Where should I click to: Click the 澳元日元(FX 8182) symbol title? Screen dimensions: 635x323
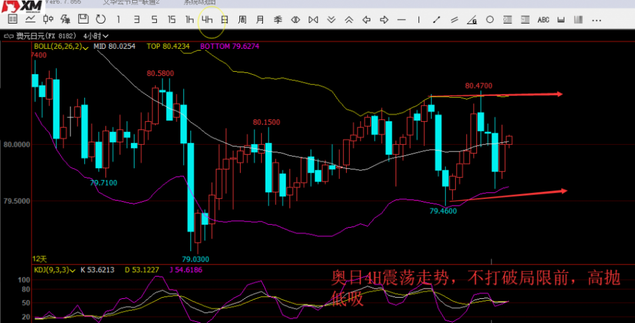(x=46, y=36)
